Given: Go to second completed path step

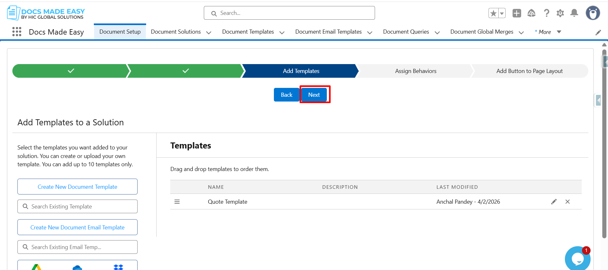Looking at the screenshot, I should pyautogui.click(x=185, y=71).
